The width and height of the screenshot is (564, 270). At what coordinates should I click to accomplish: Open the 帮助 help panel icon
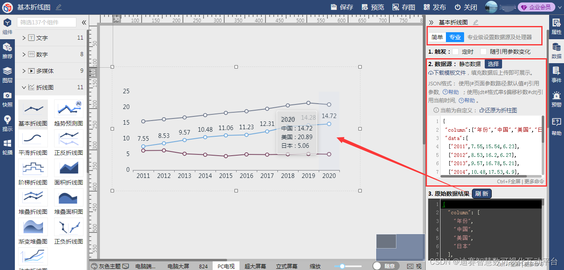[x=556, y=127]
